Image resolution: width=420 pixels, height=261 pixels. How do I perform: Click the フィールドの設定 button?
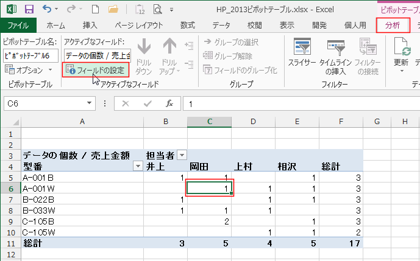[96, 71]
